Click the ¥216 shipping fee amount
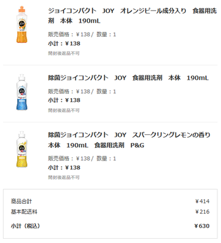This screenshot has width=221, height=243. coord(202,212)
